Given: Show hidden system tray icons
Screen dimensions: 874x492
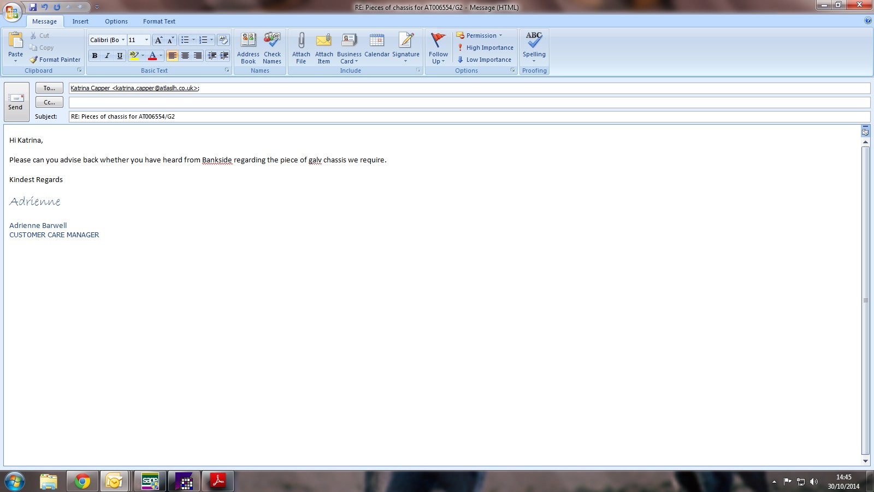Looking at the screenshot, I should coord(773,482).
